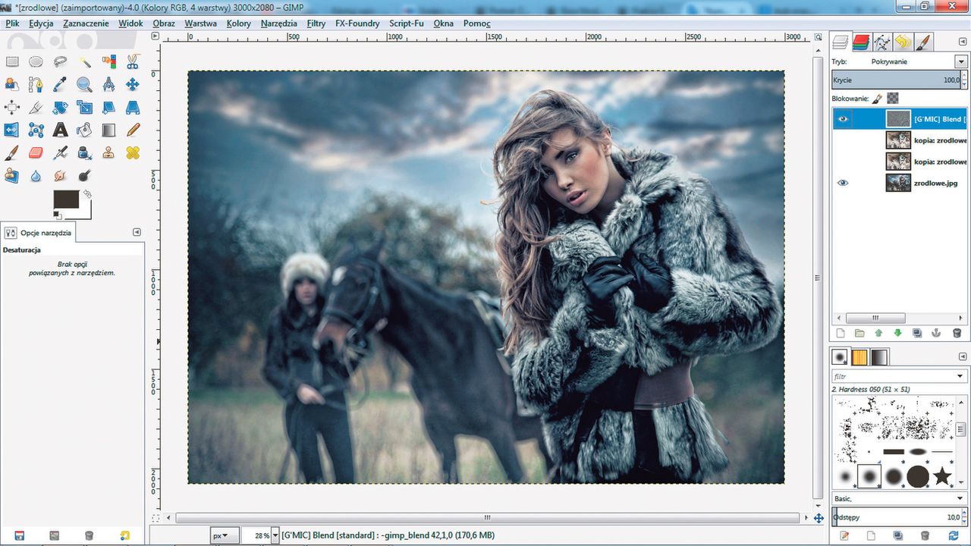
Task: Select the Eraser tool
Action: (x=36, y=152)
